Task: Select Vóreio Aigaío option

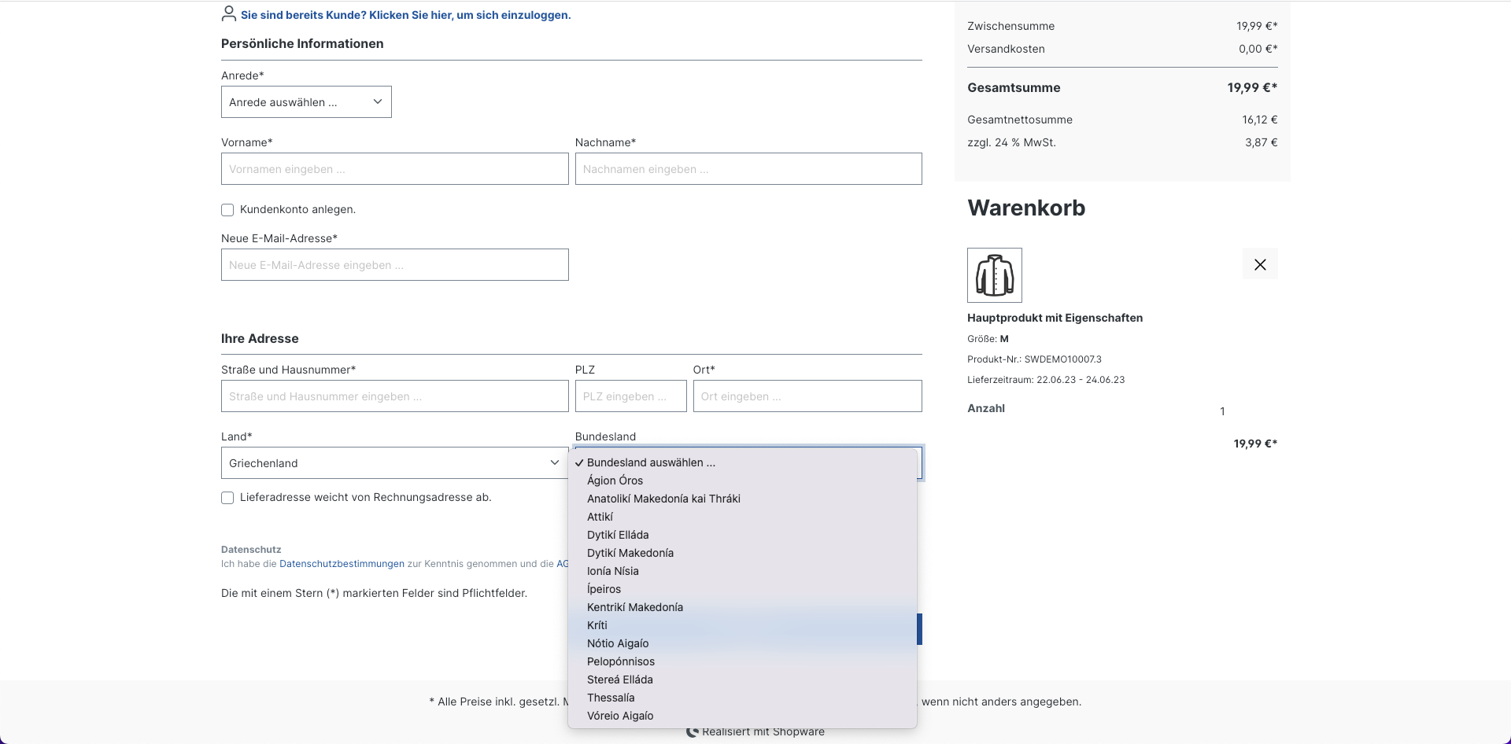Action: coord(743,716)
